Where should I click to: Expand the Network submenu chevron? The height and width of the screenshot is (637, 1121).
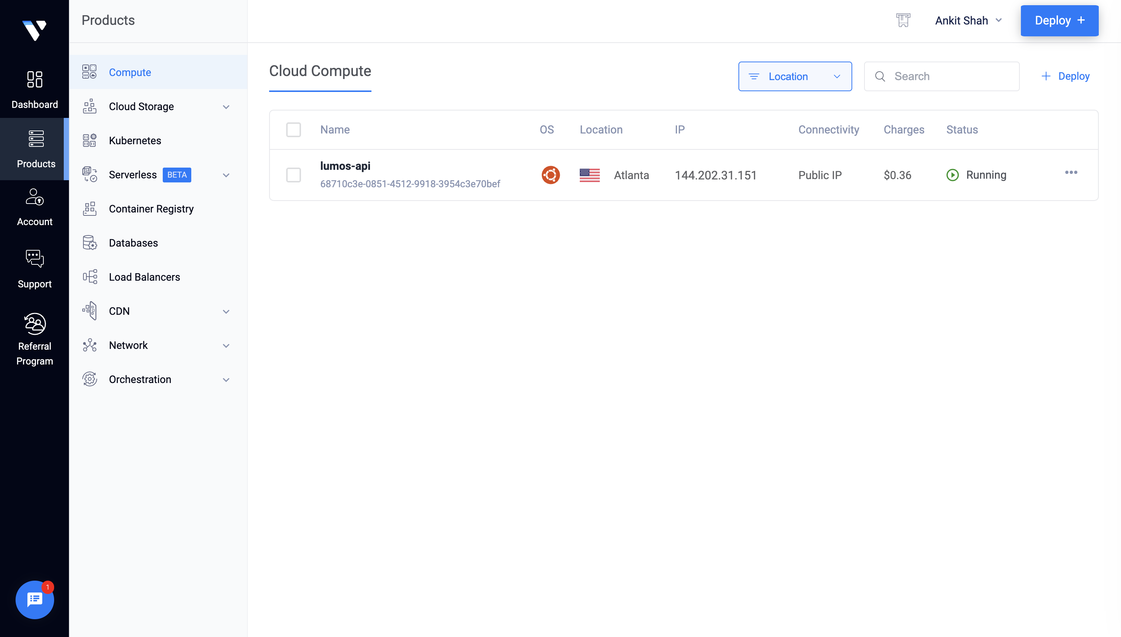(226, 346)
